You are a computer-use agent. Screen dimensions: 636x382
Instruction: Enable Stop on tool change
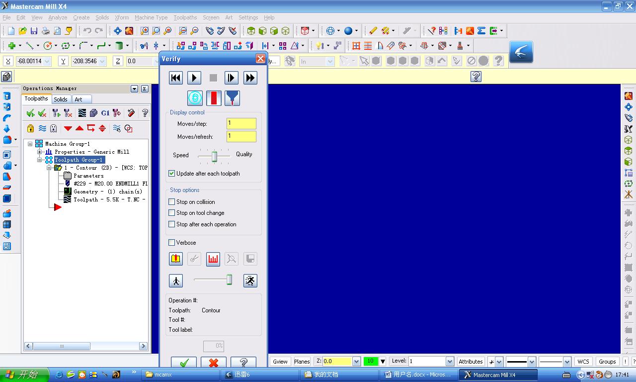coord(172,213)
